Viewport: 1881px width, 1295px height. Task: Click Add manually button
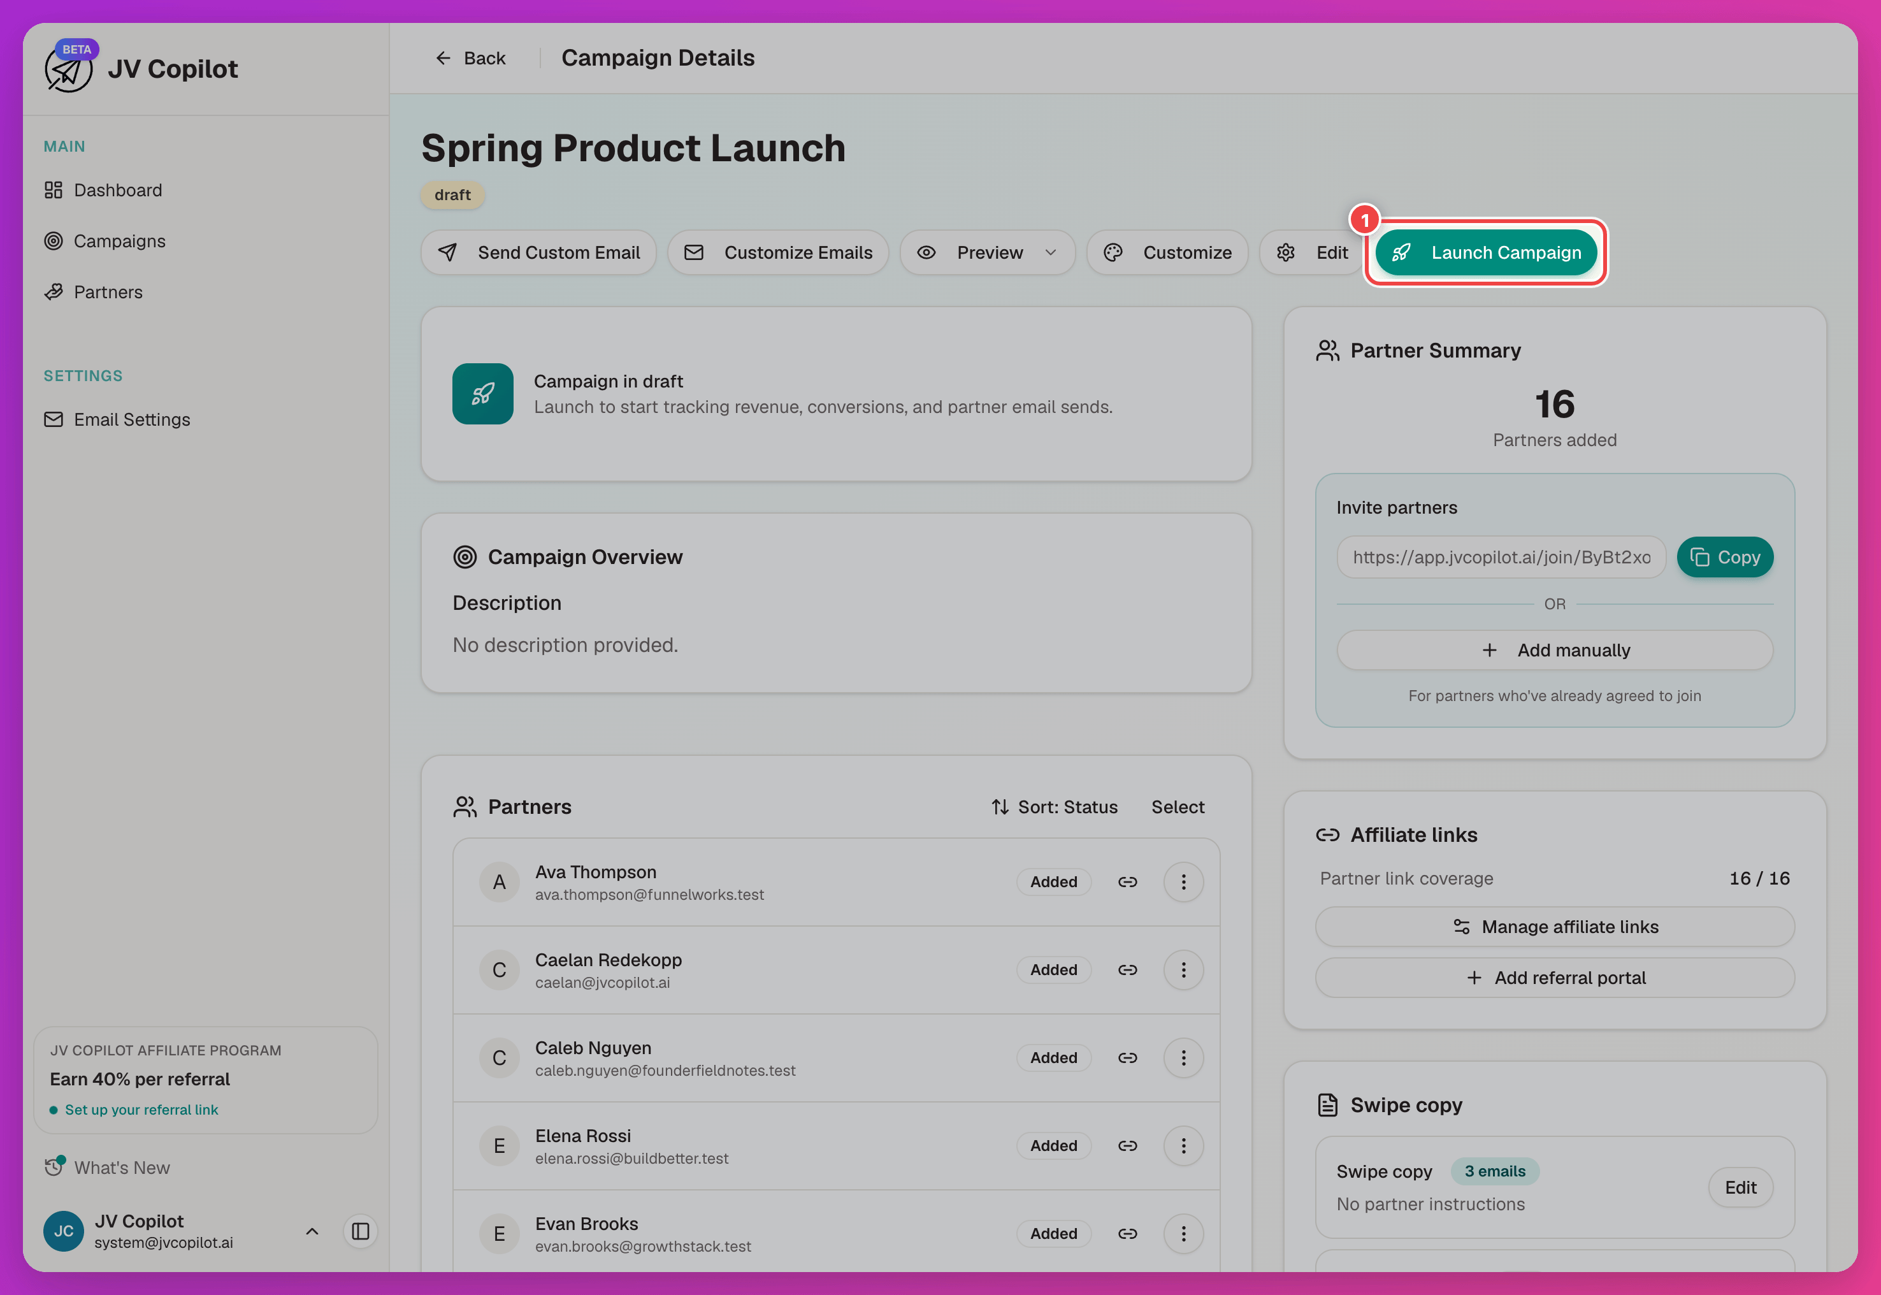click(x=1554, y=650)
